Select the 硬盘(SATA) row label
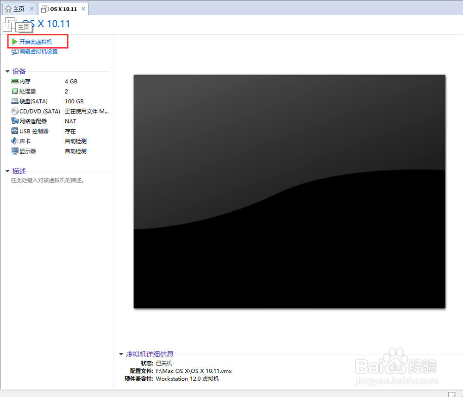463x397 pixels. (x=33, y=101)
